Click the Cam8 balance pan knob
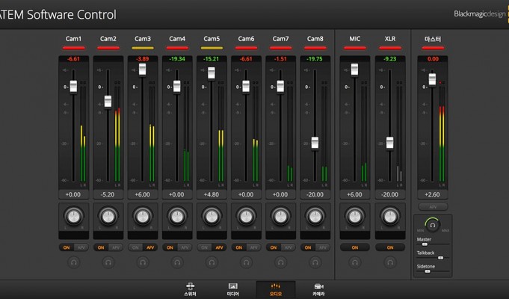This screenshot has height=299, width=509. pyautogui.click(x=315, y=217)
